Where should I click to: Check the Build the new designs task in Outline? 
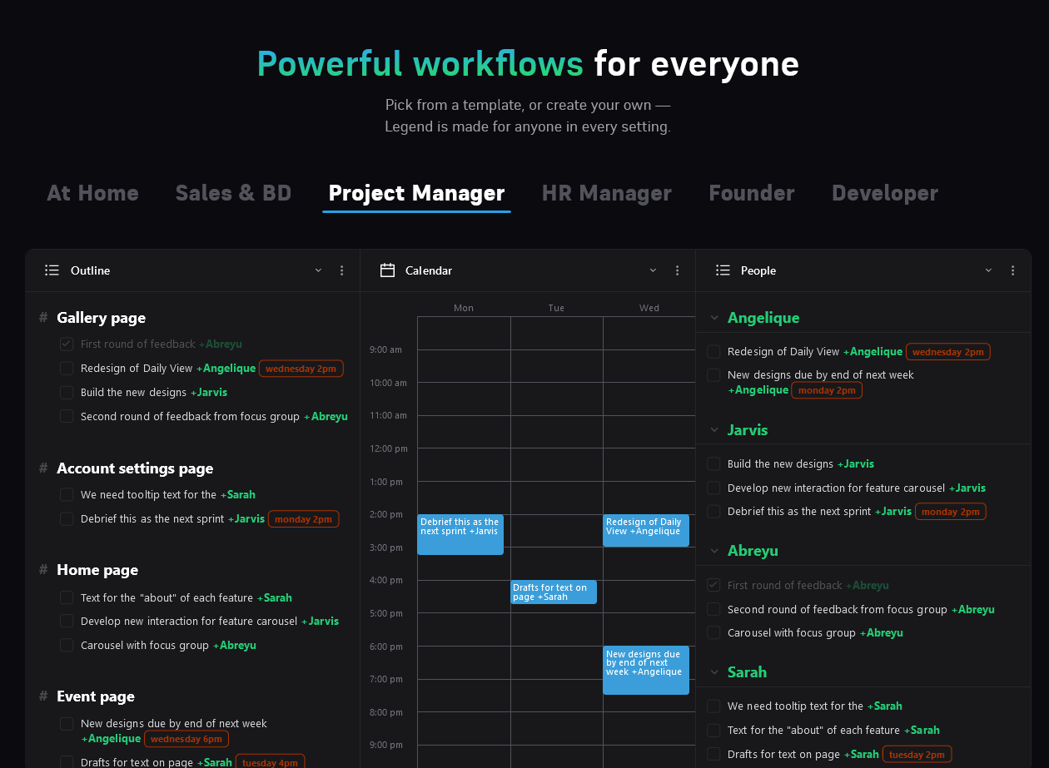click(67, 392)
